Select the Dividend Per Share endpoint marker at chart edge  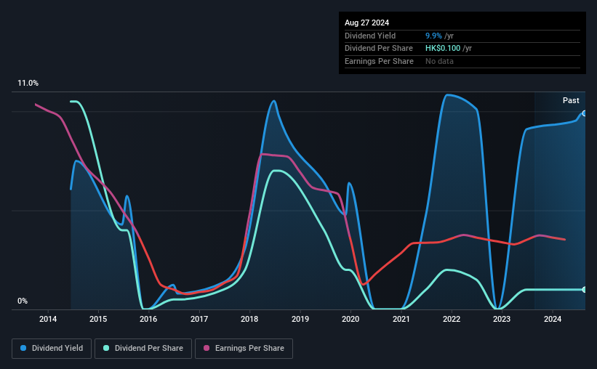(584, 290)
